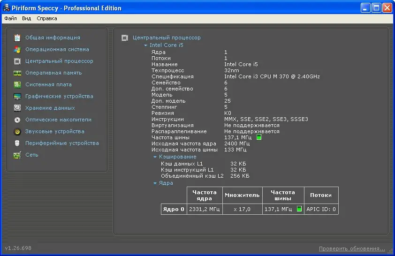The height and width of the screenshot is (256, 395).
Task: View Хранение данных section
Action: (x=50, y=108)
